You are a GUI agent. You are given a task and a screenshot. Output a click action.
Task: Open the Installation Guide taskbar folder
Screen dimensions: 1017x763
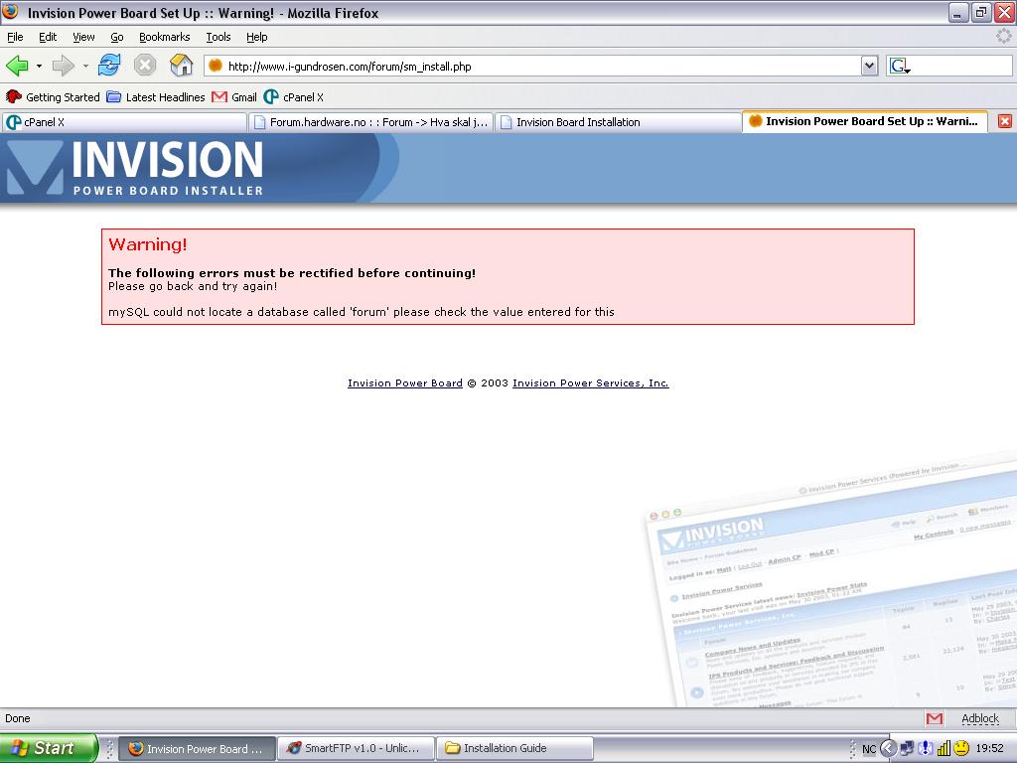click(514, 748)
